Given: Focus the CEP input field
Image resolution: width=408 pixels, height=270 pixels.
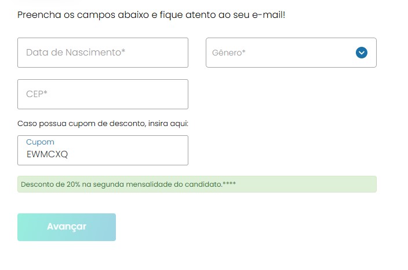Looking at the screenshot, I should 103,94.
